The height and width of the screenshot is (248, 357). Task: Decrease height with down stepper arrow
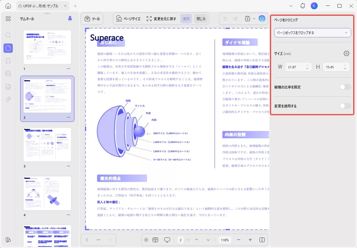345,69
